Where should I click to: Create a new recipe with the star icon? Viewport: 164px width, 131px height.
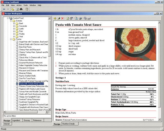55,18
